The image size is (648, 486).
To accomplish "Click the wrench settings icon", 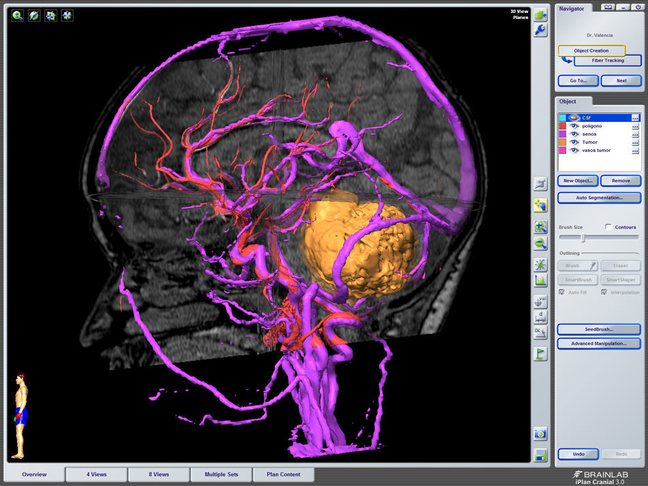I will pos(540,30).
